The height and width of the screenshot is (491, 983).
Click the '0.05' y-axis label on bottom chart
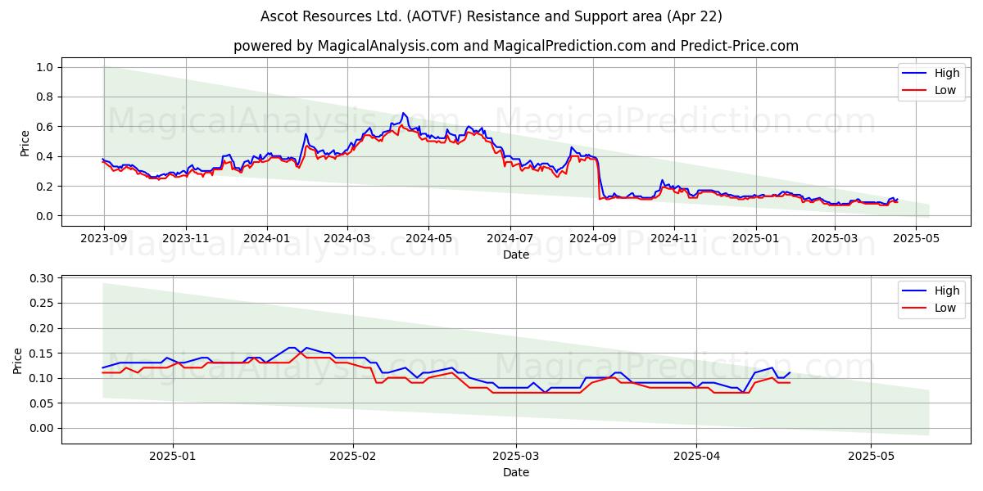point(42,403)
